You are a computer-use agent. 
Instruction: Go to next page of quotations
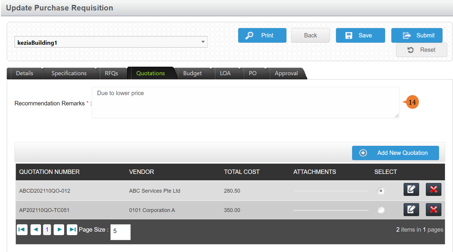(x=59, y=230)
